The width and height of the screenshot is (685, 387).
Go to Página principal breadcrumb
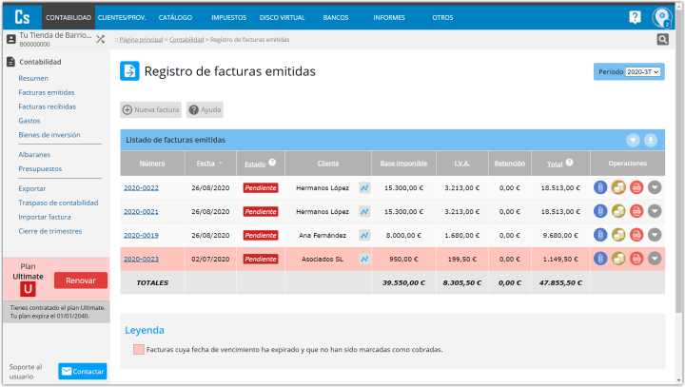click(x=141, y=39)
